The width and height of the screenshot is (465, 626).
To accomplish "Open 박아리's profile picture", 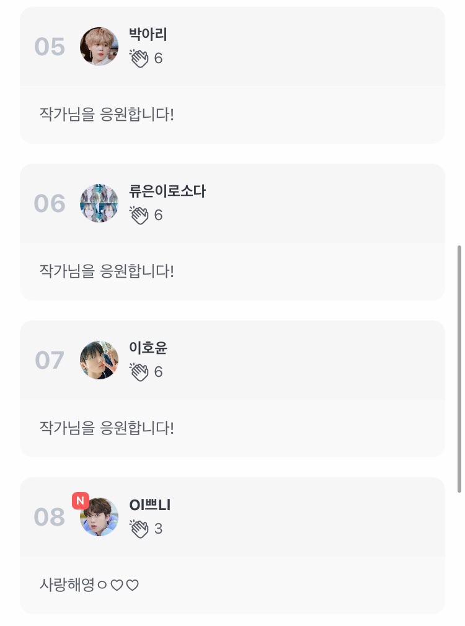I will (99, 46).
